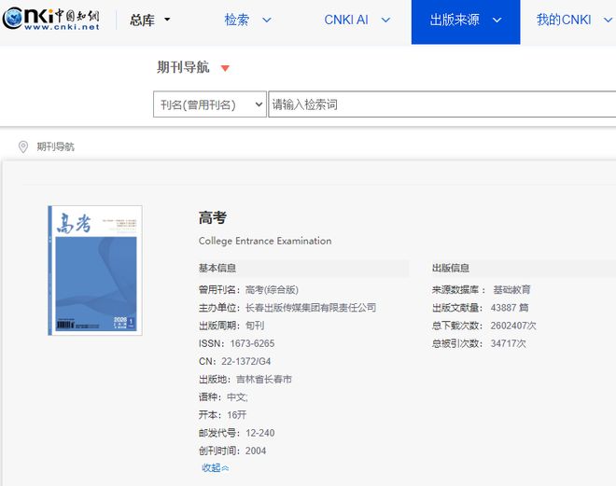Viewport: 616px width, 486px height.
Task: Click the 创刊时间 value 2004
Action: click(256, 451)
